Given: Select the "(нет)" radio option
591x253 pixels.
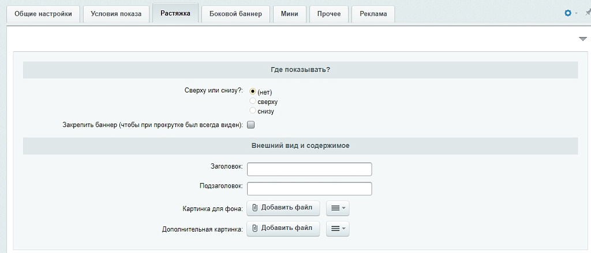Looking at the screenshot, I should click(x=253, y=92).
